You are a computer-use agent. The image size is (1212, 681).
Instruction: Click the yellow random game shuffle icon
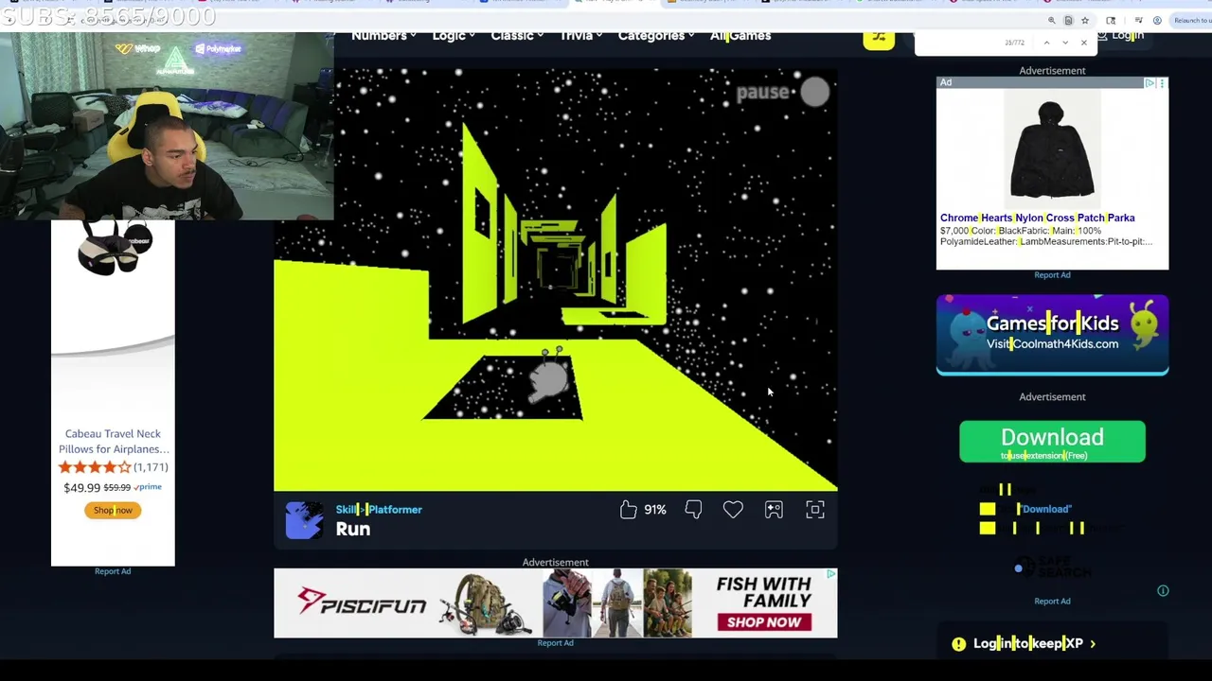[x=879, y=38]
